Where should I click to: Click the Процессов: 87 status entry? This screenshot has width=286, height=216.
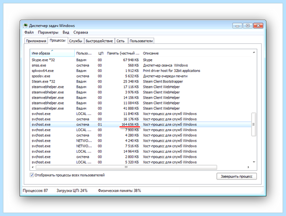click(35, 190)
